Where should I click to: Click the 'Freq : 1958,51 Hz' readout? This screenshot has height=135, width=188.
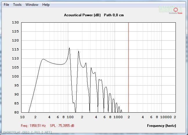click(33, 126)
